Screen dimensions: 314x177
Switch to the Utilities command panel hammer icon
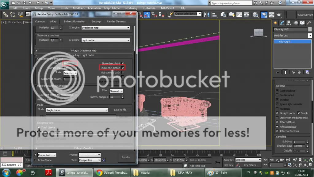308,23
